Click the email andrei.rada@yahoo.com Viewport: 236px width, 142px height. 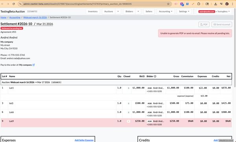coord(18,58)
